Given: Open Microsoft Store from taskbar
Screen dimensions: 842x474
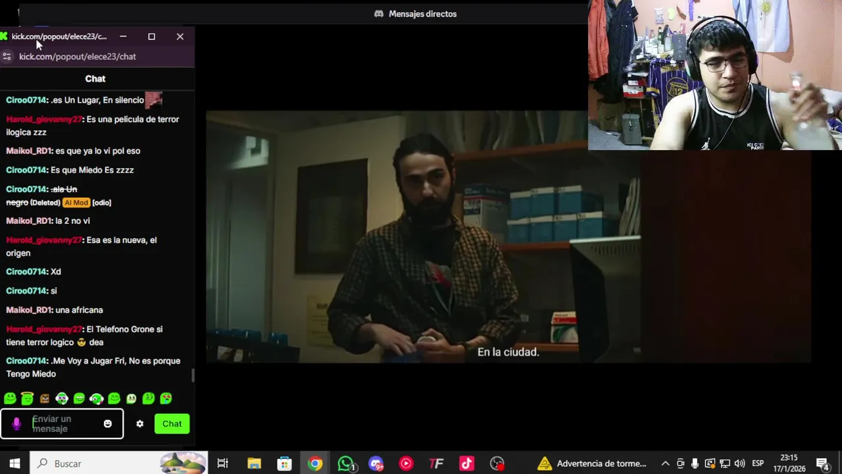Looking at the screenshot, I should (284, 463).
